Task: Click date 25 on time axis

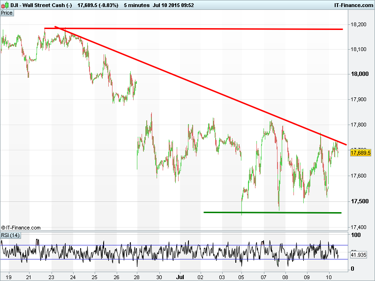Action: point(95,277)
